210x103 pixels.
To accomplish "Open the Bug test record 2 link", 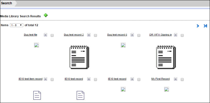I will 74,35.
